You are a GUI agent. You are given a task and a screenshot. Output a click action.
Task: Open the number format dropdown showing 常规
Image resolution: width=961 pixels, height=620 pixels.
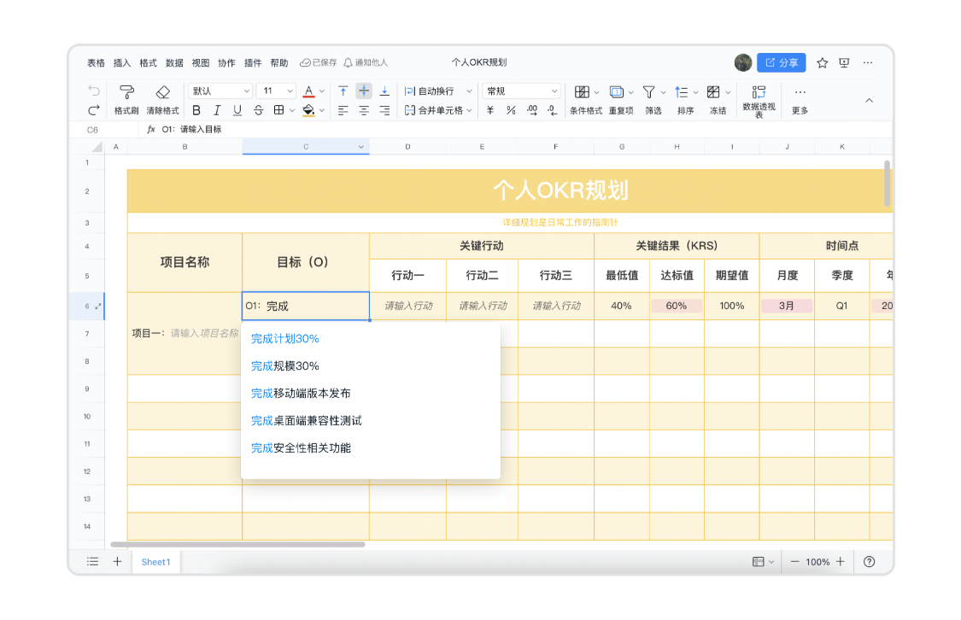coord(522,91)
